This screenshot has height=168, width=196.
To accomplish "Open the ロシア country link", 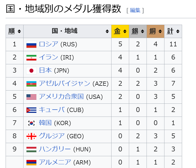I will click(49, 44).
